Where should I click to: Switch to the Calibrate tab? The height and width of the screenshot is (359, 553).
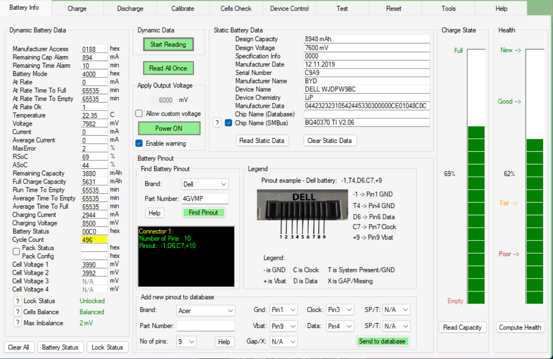pyautogui.click(x=183, y=8)
